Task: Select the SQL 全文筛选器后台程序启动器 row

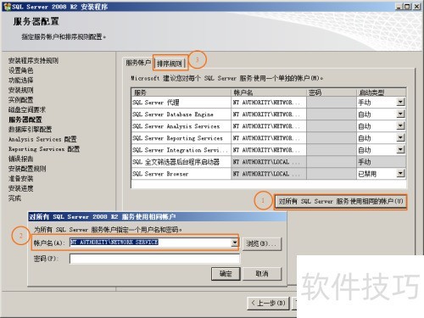Action: 181,162
